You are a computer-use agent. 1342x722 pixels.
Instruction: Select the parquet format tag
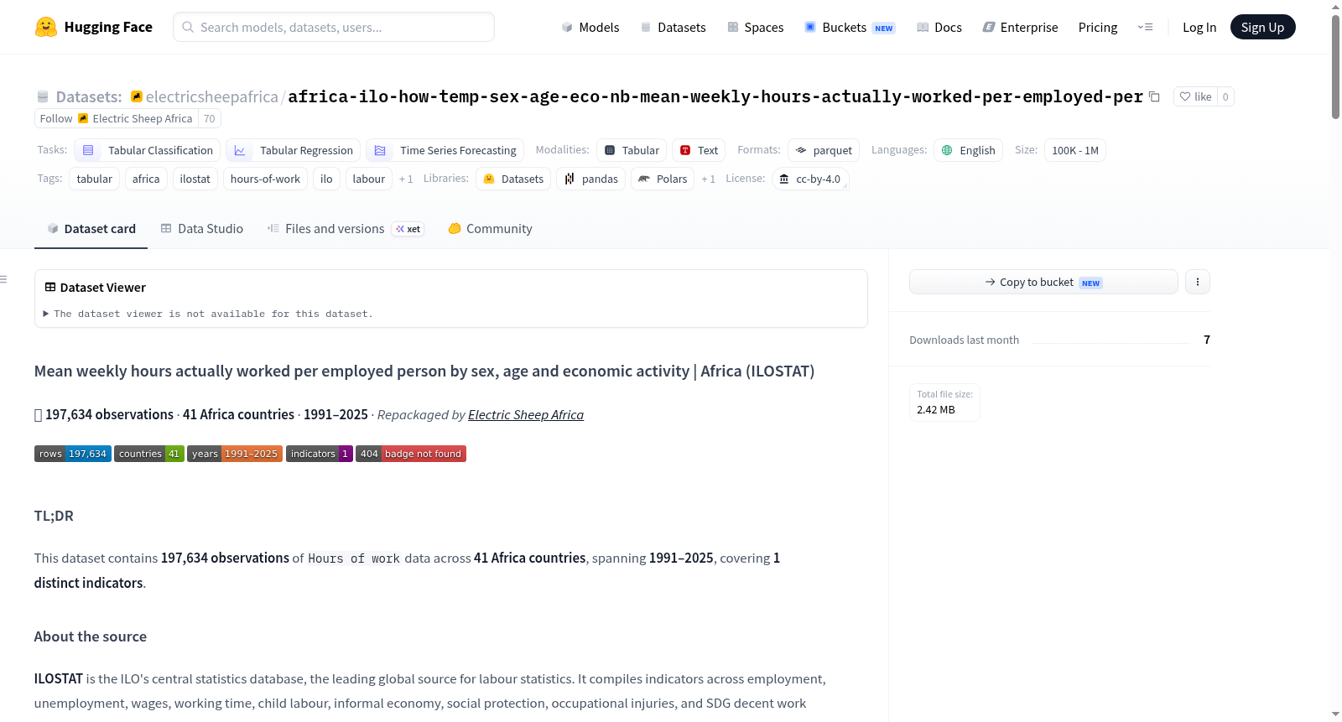[x=824, y=150]
